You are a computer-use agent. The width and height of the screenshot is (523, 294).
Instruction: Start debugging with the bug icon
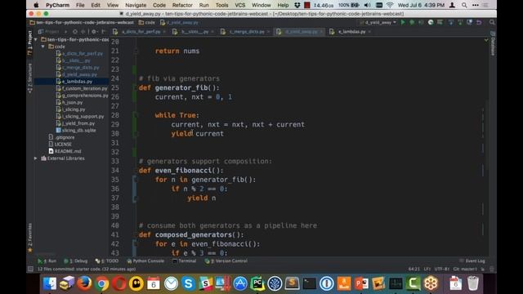(412, 22)
